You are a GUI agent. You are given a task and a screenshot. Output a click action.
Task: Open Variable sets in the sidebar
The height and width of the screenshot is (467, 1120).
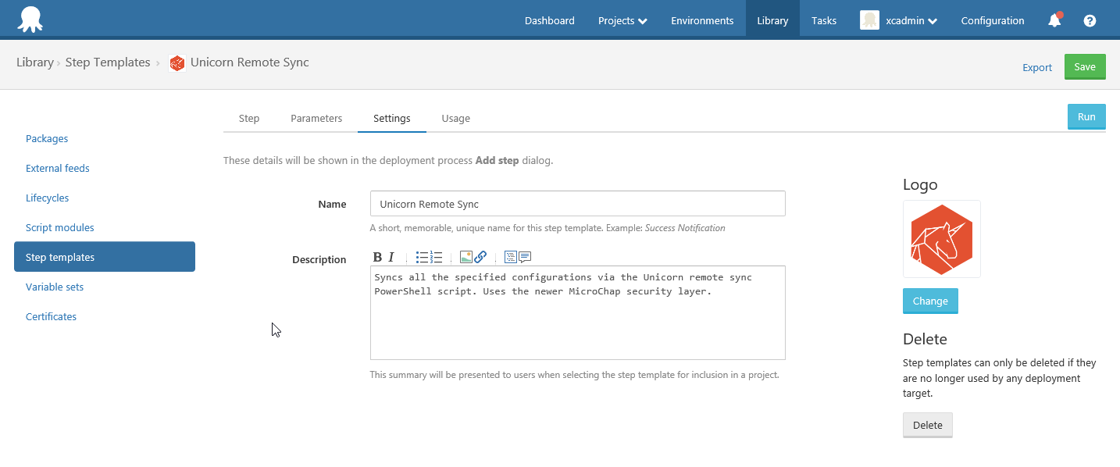[55, 287]
